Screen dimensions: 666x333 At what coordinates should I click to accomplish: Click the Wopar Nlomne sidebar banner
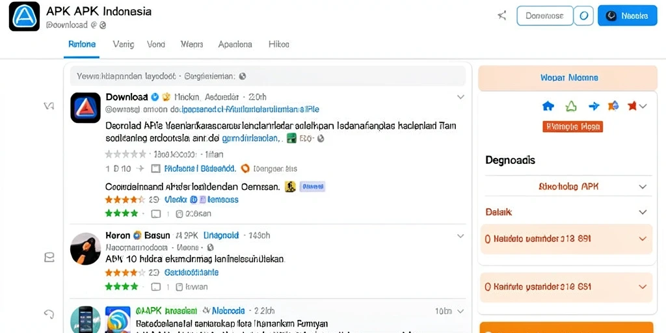point(567,78)
